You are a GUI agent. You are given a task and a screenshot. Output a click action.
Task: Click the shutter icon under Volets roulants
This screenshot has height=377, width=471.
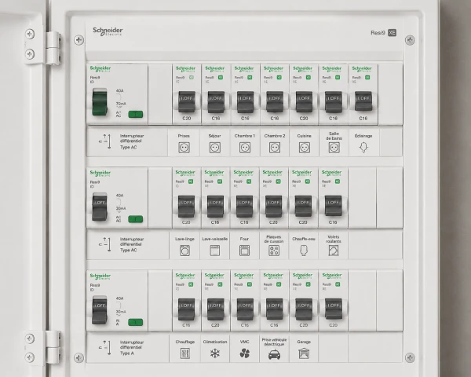point(334,251)
